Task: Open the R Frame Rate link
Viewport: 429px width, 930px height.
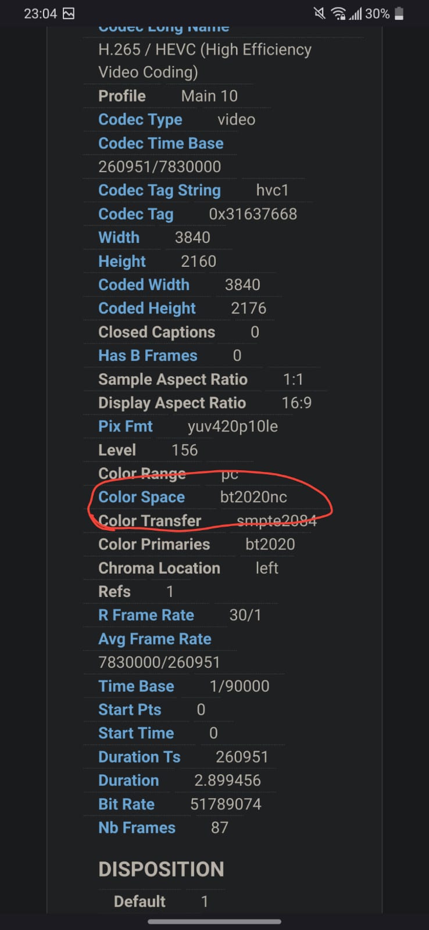Action: [146, 615]
